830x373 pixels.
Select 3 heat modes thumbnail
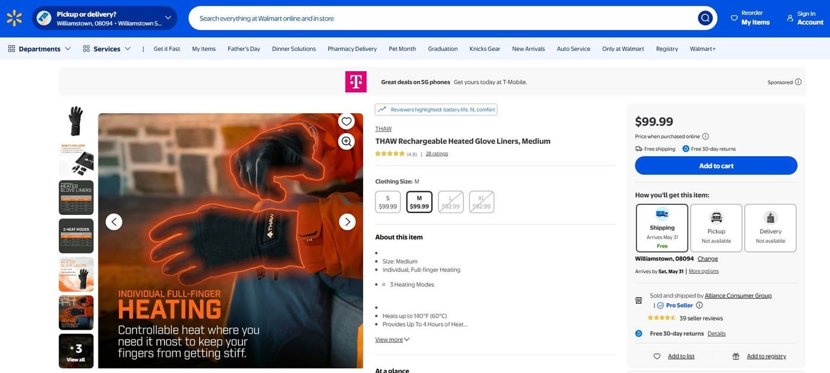coord(76,236)
